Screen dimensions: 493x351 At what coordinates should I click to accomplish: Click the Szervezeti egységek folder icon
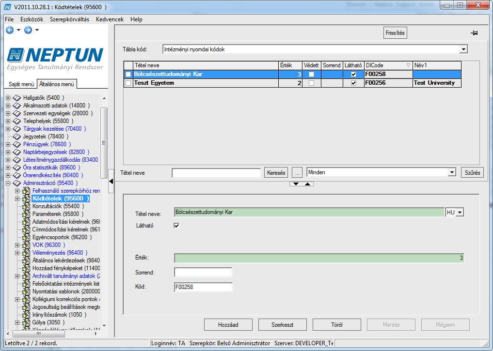click(x=16, y=113)
